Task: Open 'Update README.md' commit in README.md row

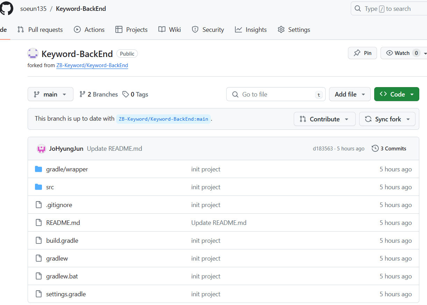Action: click(x=219, y=223)
